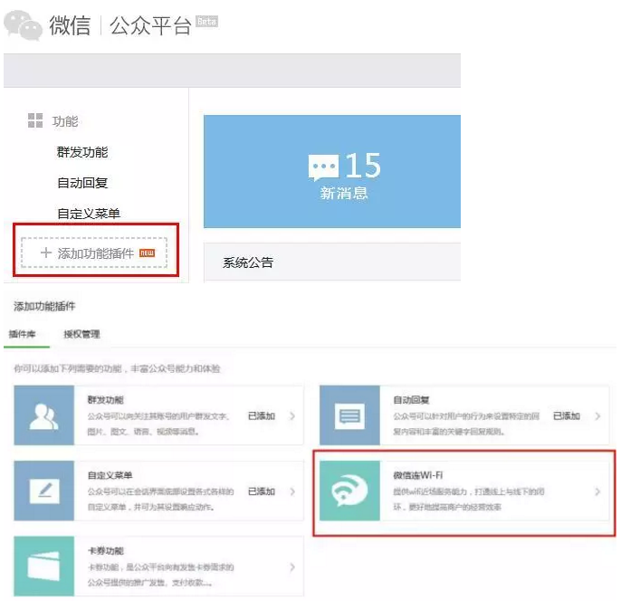Screen dimensions: 621x601
Task: Click the chat bubble message icon
Action: coord(323,167)
